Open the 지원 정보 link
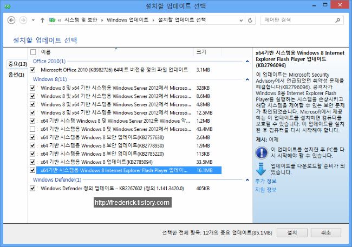Screen dimensions: 352x247 [265, 190]
